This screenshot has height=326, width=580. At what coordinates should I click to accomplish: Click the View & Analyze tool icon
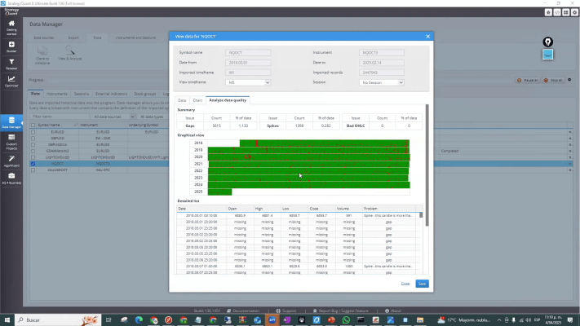(69, 51)
